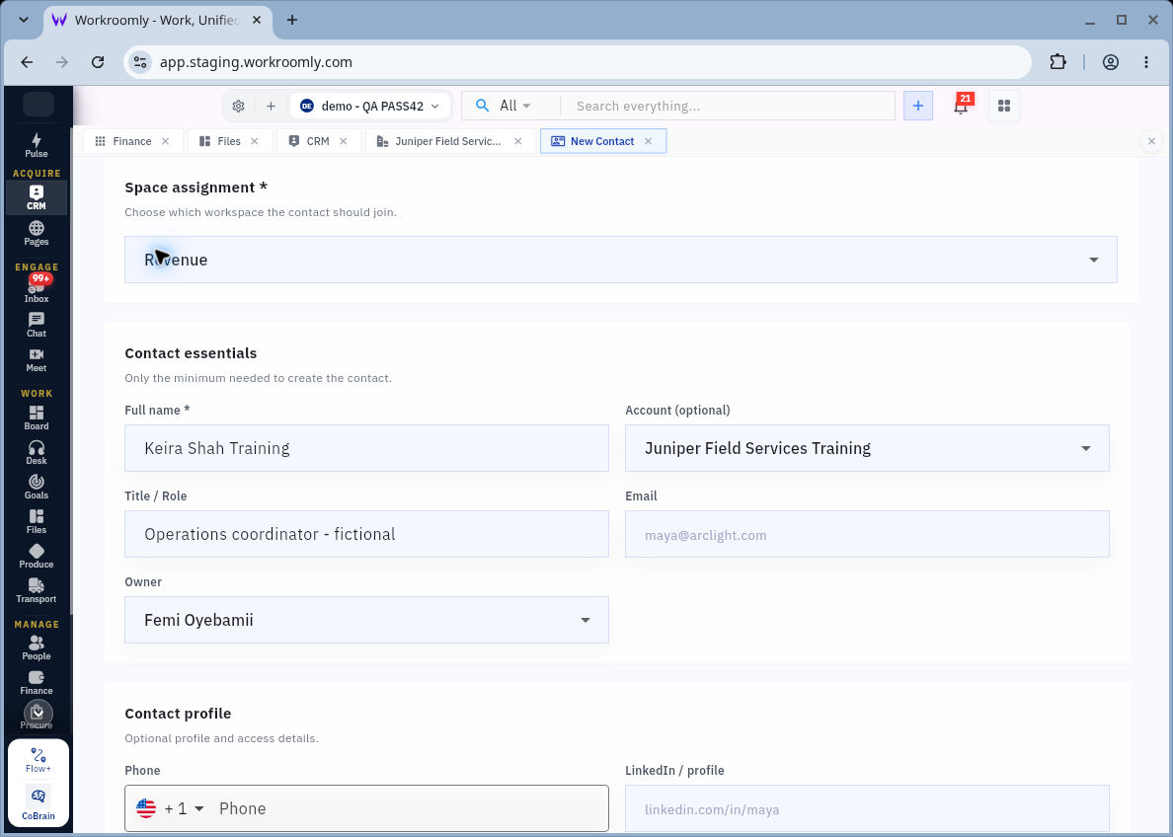Select the New Contact tab

tap(592, 140)
